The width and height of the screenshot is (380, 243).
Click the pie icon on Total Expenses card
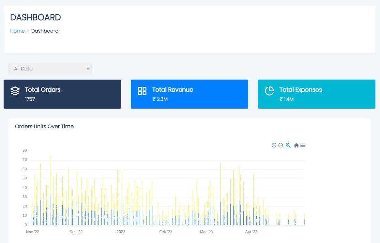pos(269,91)
